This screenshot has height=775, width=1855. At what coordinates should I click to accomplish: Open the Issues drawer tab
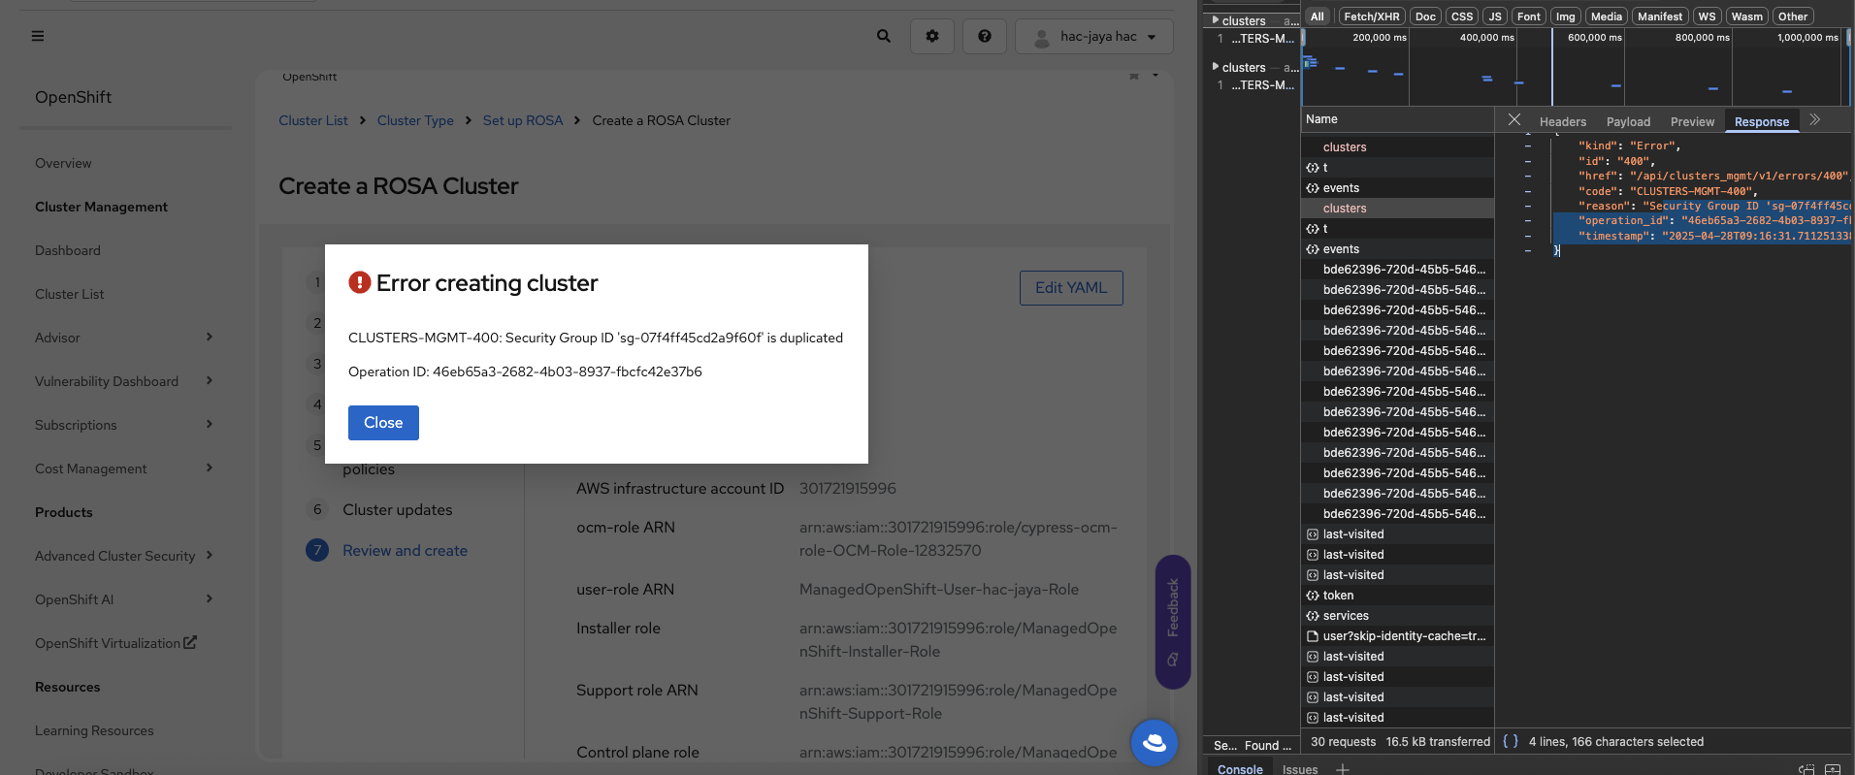click(x=1300, y=769)
